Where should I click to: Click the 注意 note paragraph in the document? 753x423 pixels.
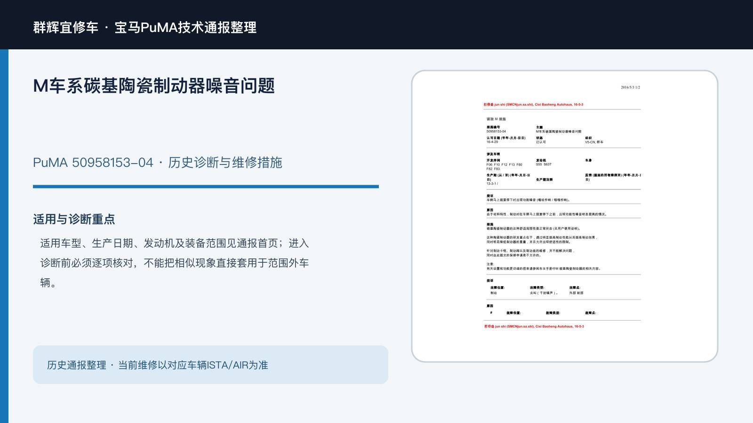(x=544, y=266)
